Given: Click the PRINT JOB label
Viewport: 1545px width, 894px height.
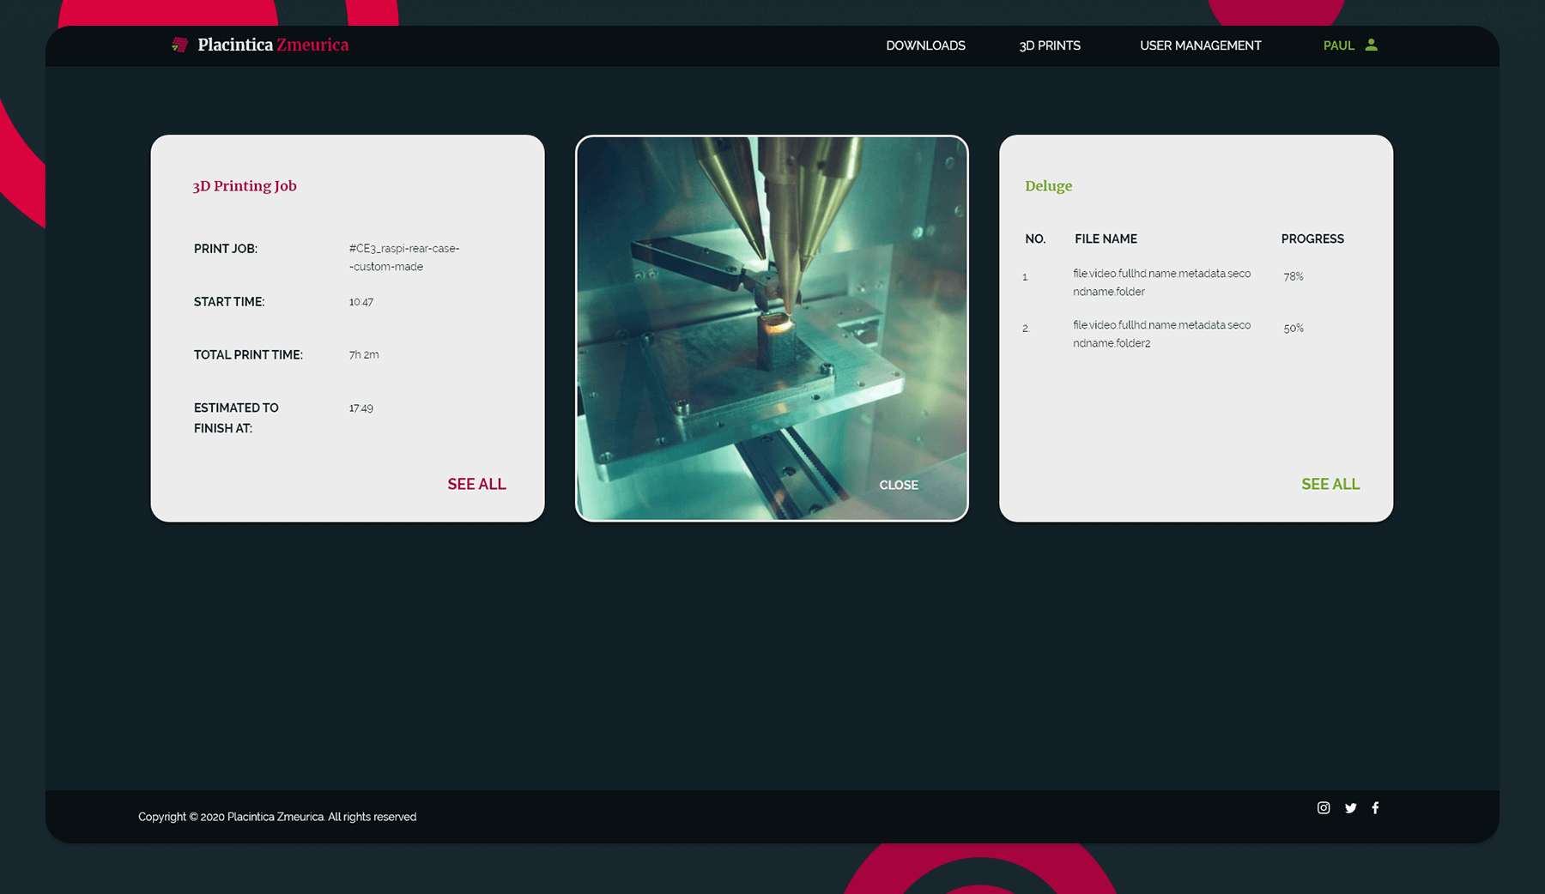Looking at the screenshot, I should 226,249.
